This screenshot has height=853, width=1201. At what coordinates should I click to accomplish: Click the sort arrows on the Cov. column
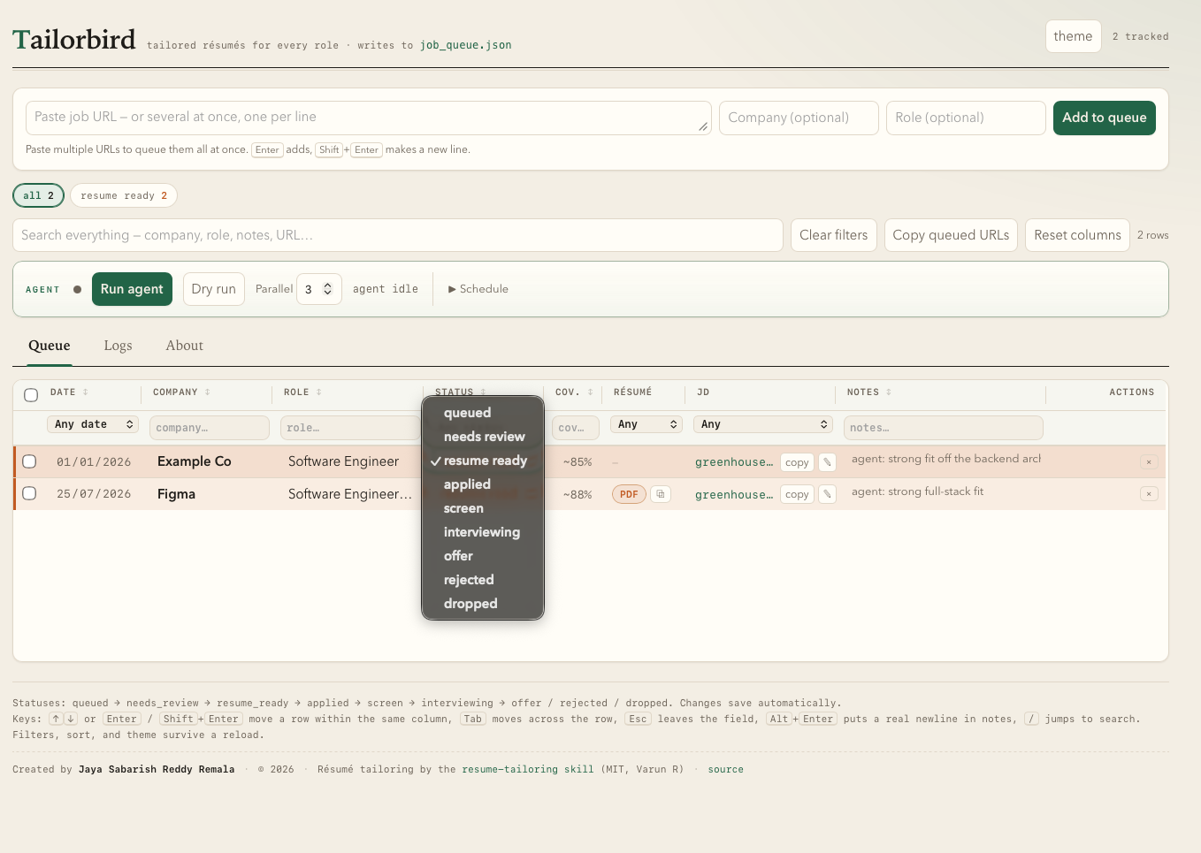(591, 392)
